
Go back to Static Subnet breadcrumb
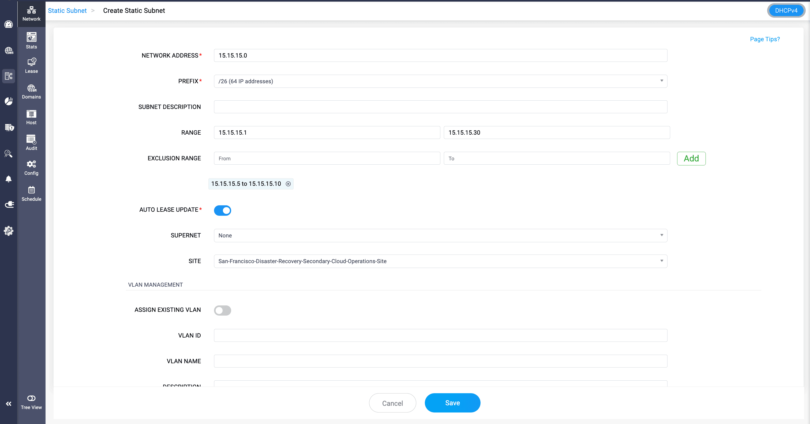[x=67, y=11]
